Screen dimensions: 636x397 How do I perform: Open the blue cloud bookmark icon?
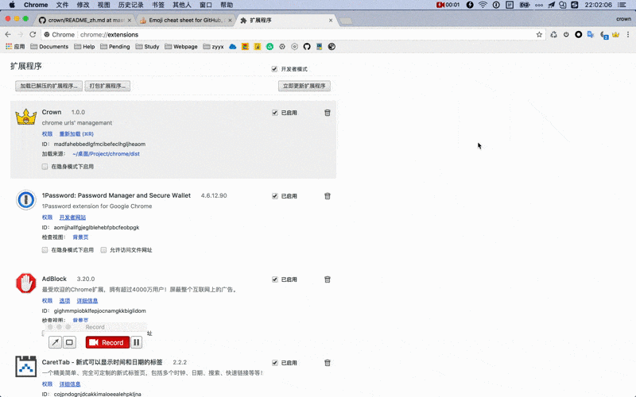[232, 47]
